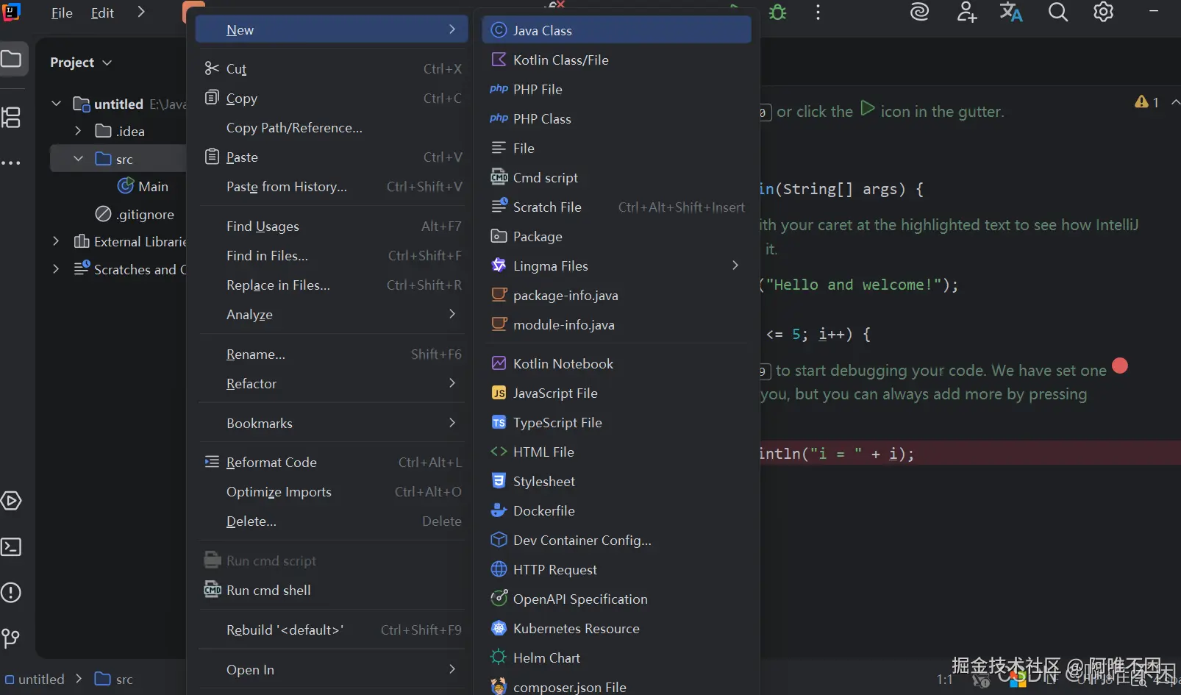Screen dimensions: 1181x695
Task: Select New in the context menu
Action: tap(332, 30)
